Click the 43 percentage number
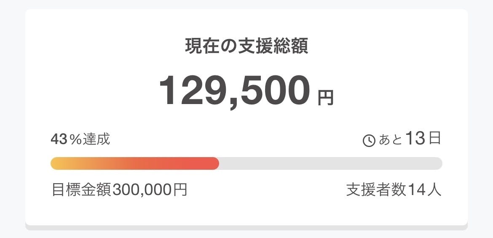The width and height of the screenshot is (493, 238). pos(59,139)
